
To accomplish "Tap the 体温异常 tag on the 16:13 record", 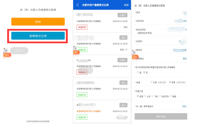I will click(82, 72).
